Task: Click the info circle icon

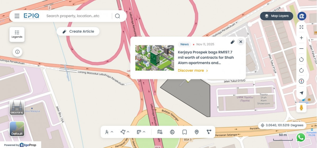Action: (17, 52)
